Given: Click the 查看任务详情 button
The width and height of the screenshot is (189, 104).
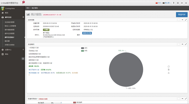Looking at the screenshot, I should (87, 33).
